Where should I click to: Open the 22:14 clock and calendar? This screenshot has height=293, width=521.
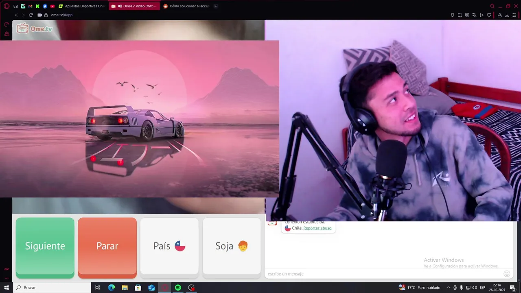pyautogui.click(x=497, y=288)
